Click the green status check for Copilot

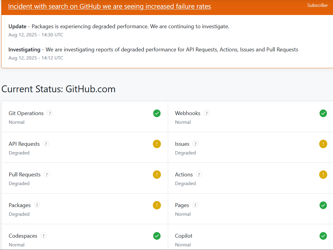(323, 236)
